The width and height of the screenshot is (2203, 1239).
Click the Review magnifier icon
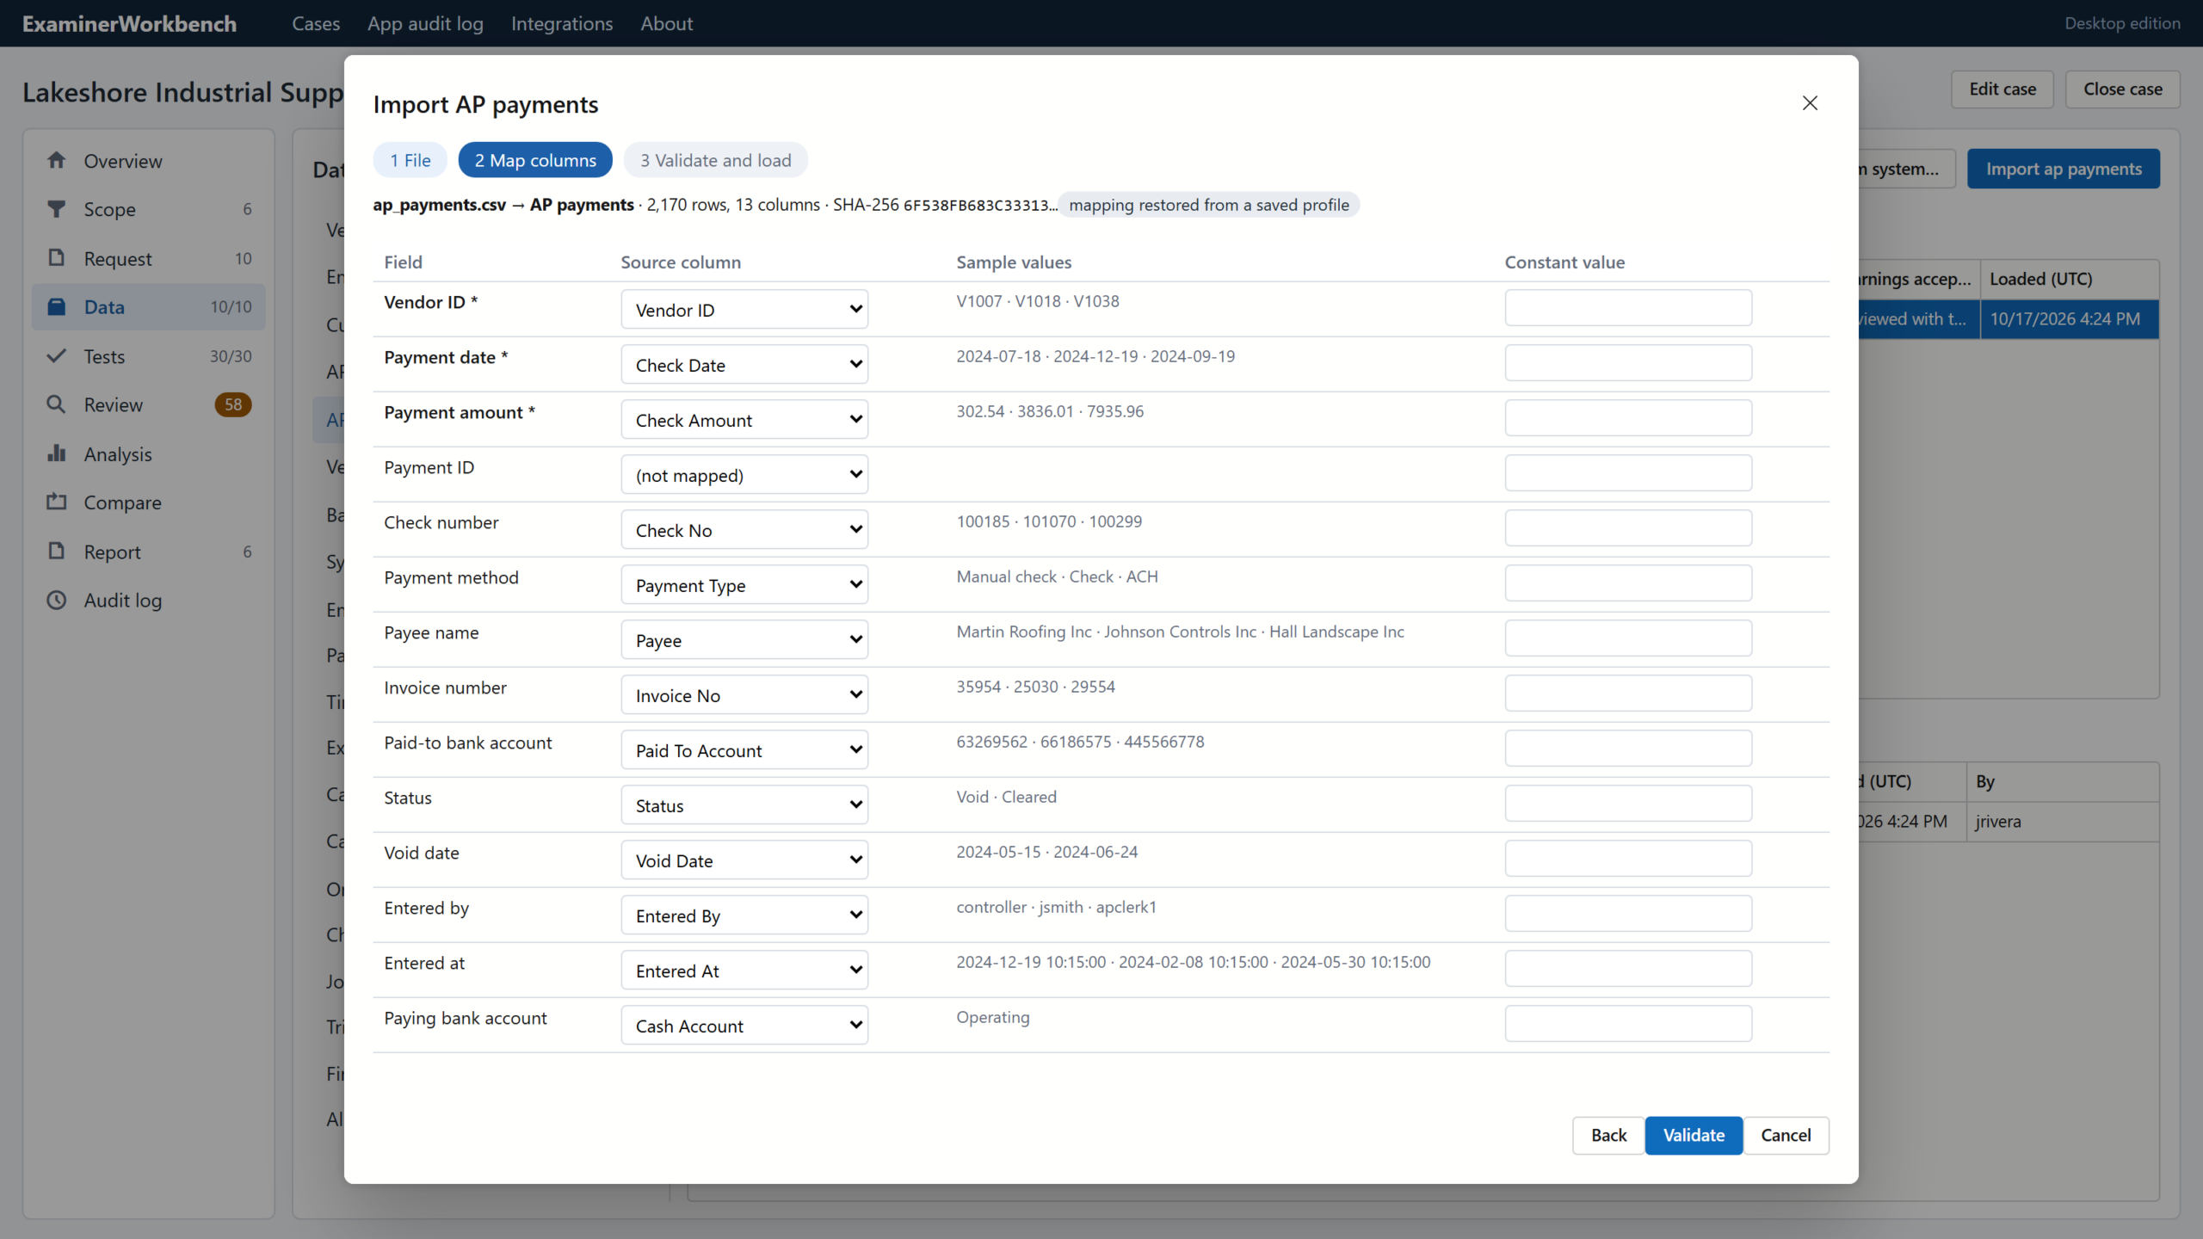click(57, 404)
